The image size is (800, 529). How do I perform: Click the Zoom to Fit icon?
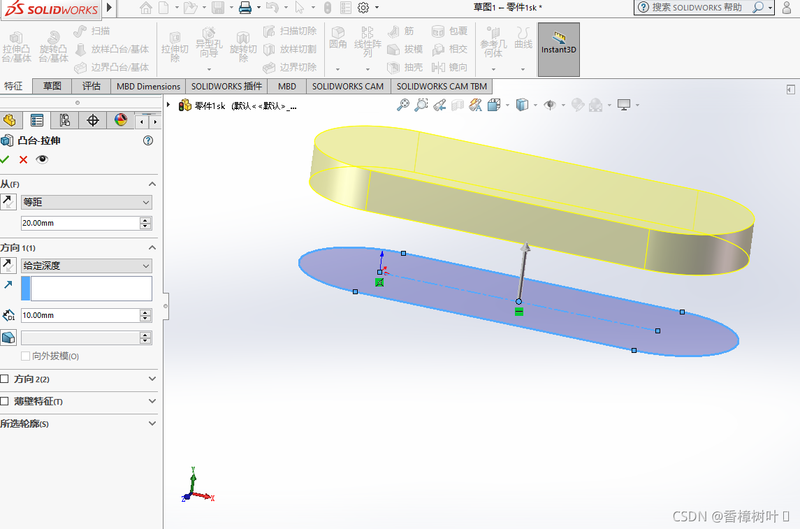tap(403, 105)
